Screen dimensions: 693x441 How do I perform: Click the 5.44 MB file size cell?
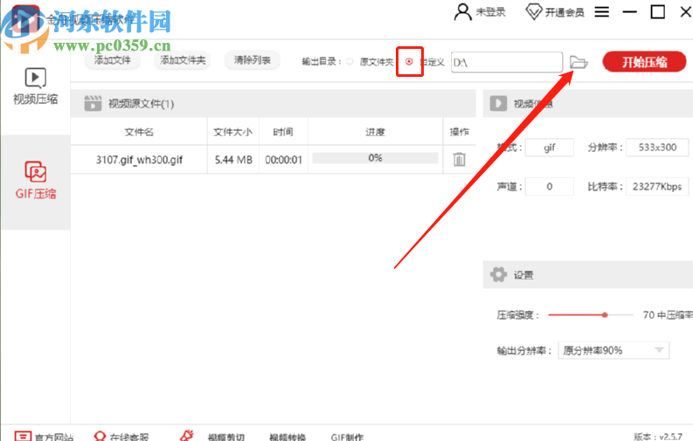[x=233, y=160]
